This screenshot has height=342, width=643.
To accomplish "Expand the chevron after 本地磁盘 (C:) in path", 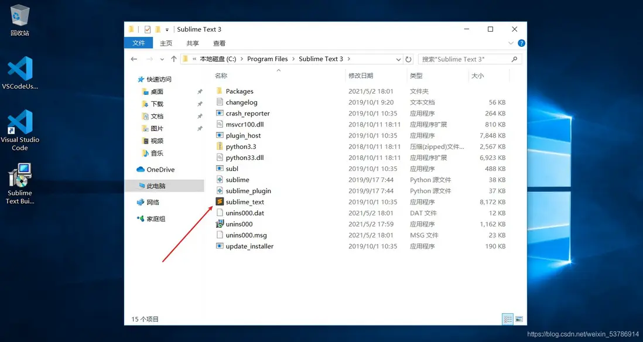I will (242, 59).
